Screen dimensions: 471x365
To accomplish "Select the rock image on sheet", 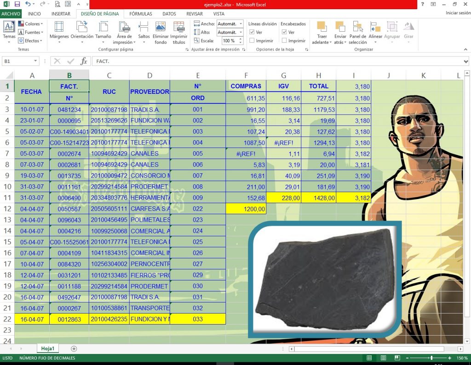I will pyautogui.click(x=325, y=279).
